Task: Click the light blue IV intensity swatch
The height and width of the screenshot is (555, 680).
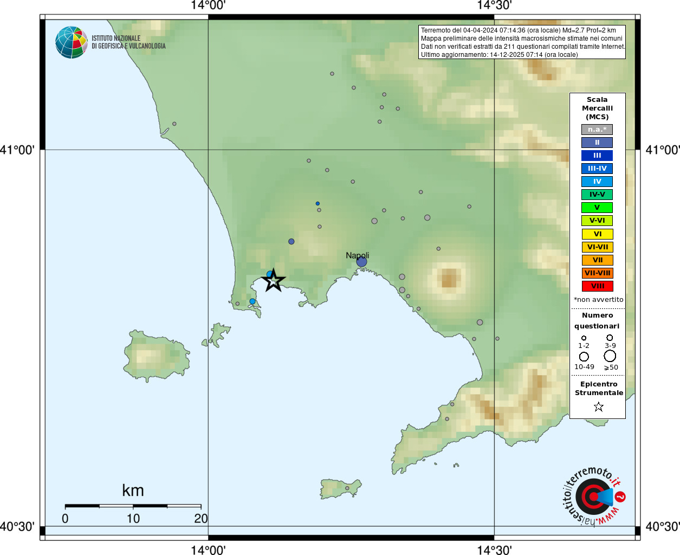Action: tap(597, 182)
